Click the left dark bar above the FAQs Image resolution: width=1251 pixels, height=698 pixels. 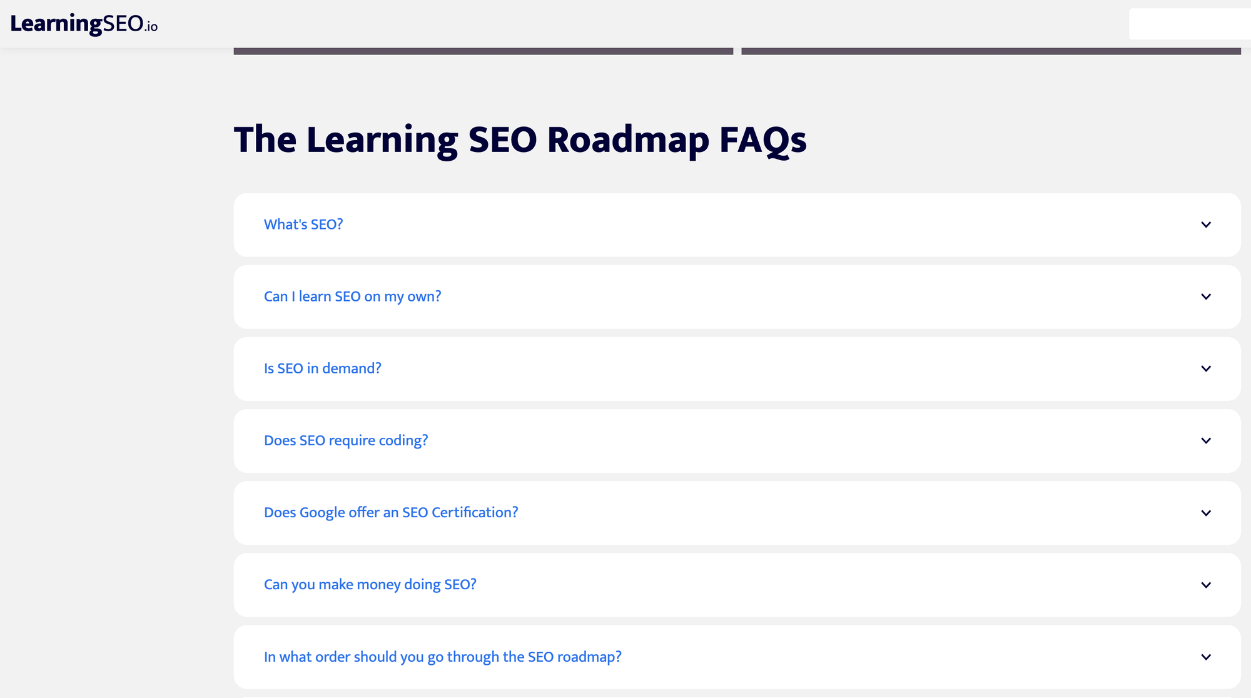tap(483, 51)
